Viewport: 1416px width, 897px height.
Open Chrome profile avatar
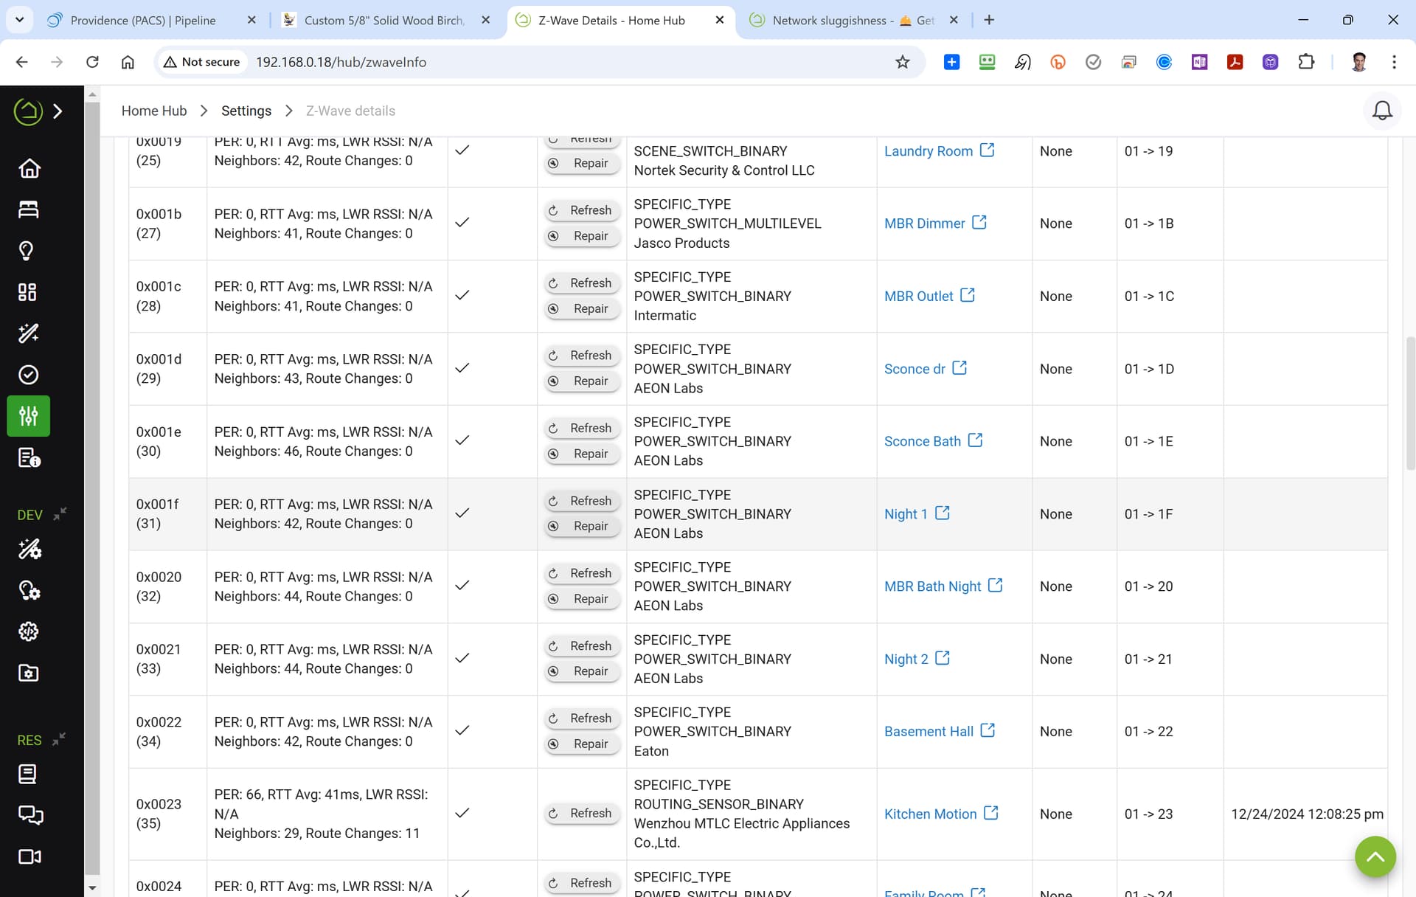pyautogui.click(x=1359, y=62)
